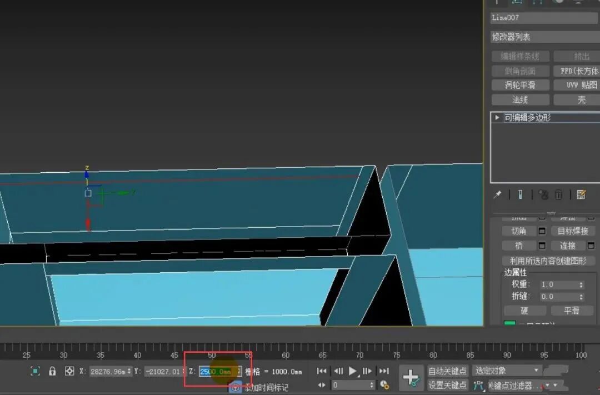Image resolution: width=600 pixels, height=395 pixels.
Task: Open the 选定对象 dropdown
Action: (x=507, y=371)
